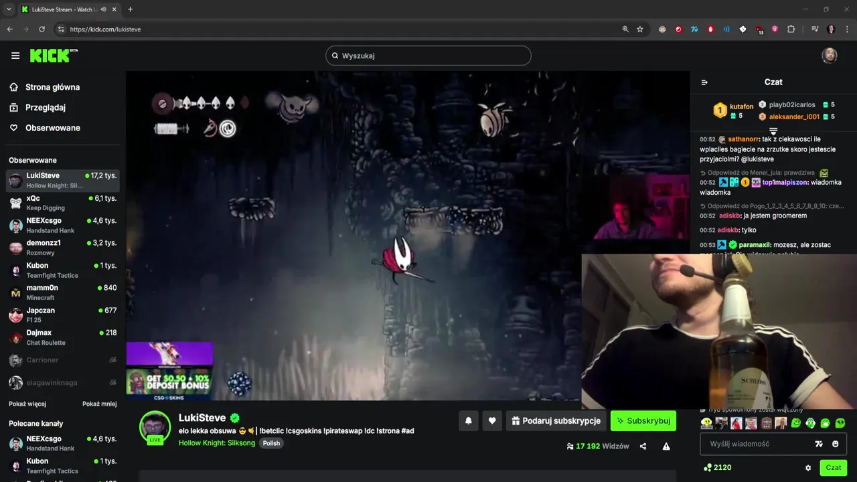Image resolution: width=857 pixels, height=482 pixels.
Task: Click the browser zoom magnifier icon
Action: 625,29
